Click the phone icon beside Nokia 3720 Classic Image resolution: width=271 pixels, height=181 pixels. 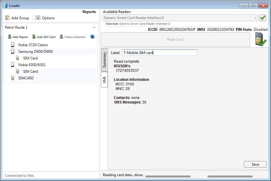coord(13,45)
